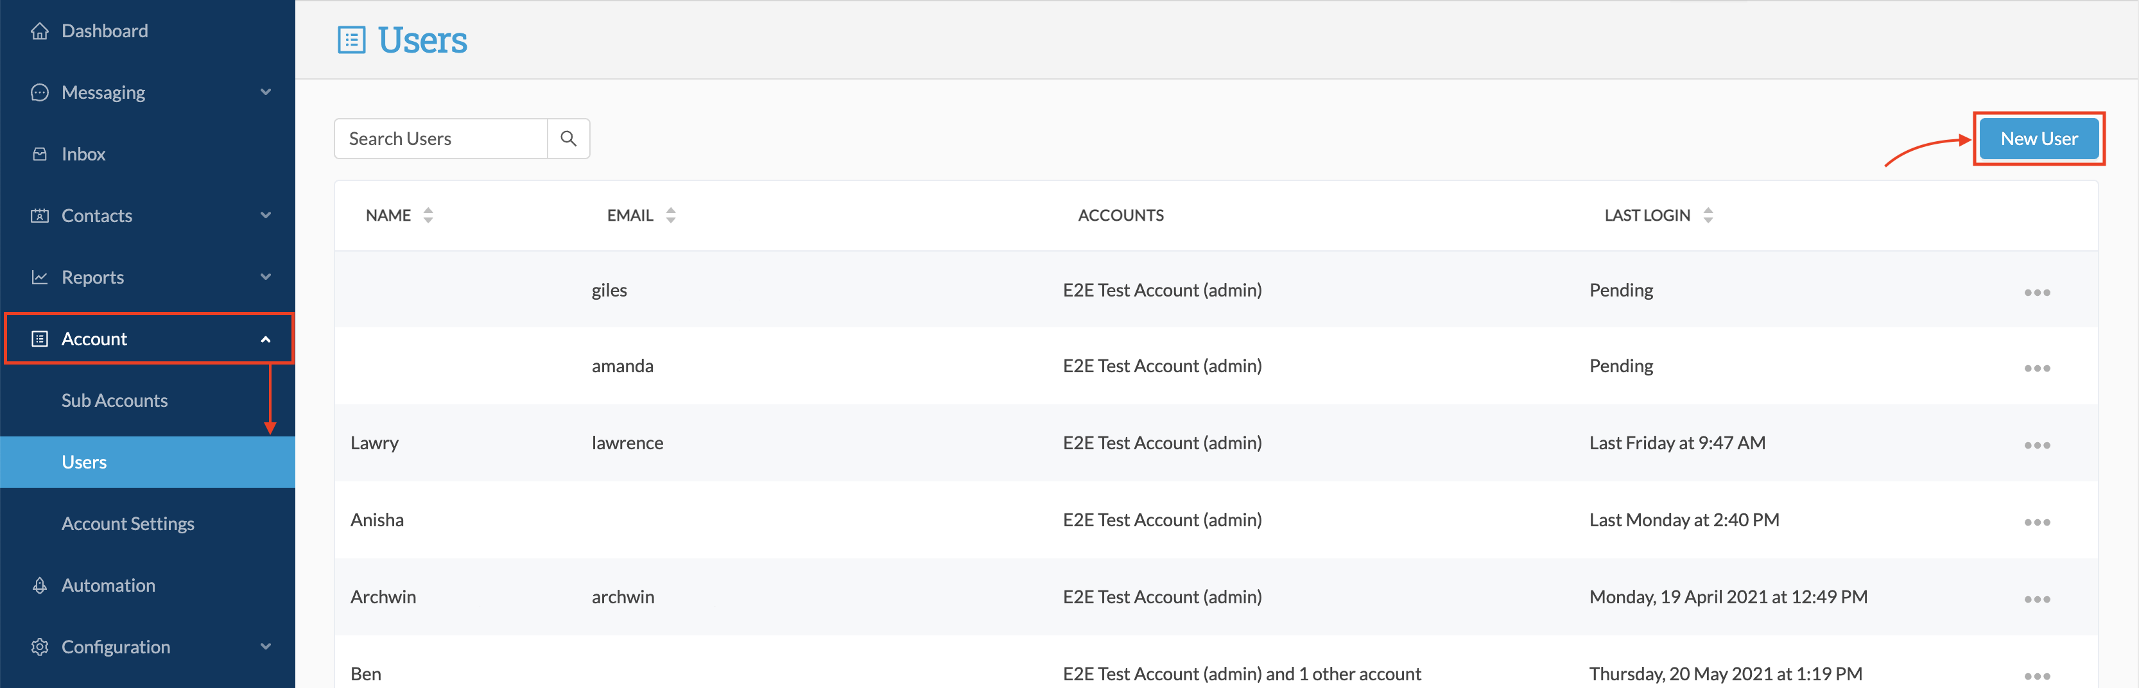
Task: Expand the Contacts menu chevron
Action: click(x=266, y=215)
